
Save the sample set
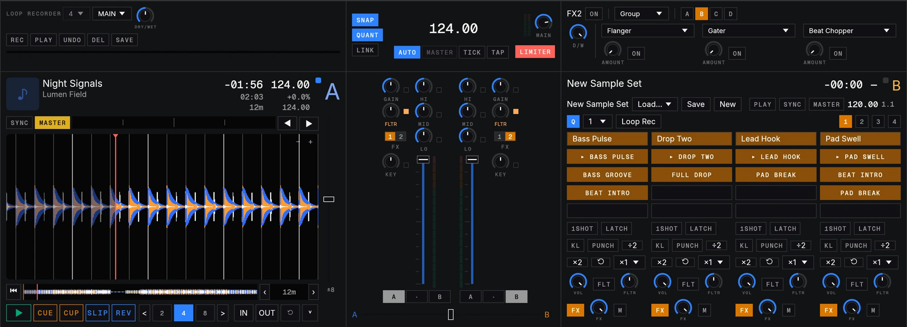696,104
